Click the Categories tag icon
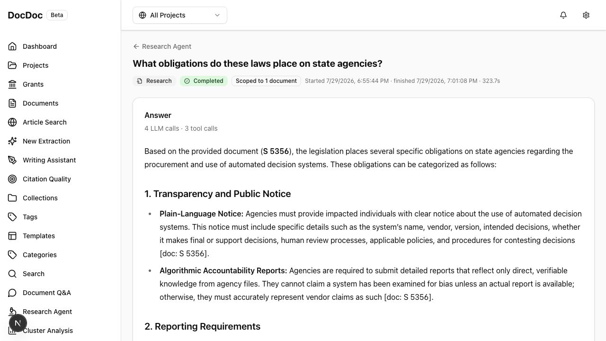The image size is (606, 341). click(12, 255)
